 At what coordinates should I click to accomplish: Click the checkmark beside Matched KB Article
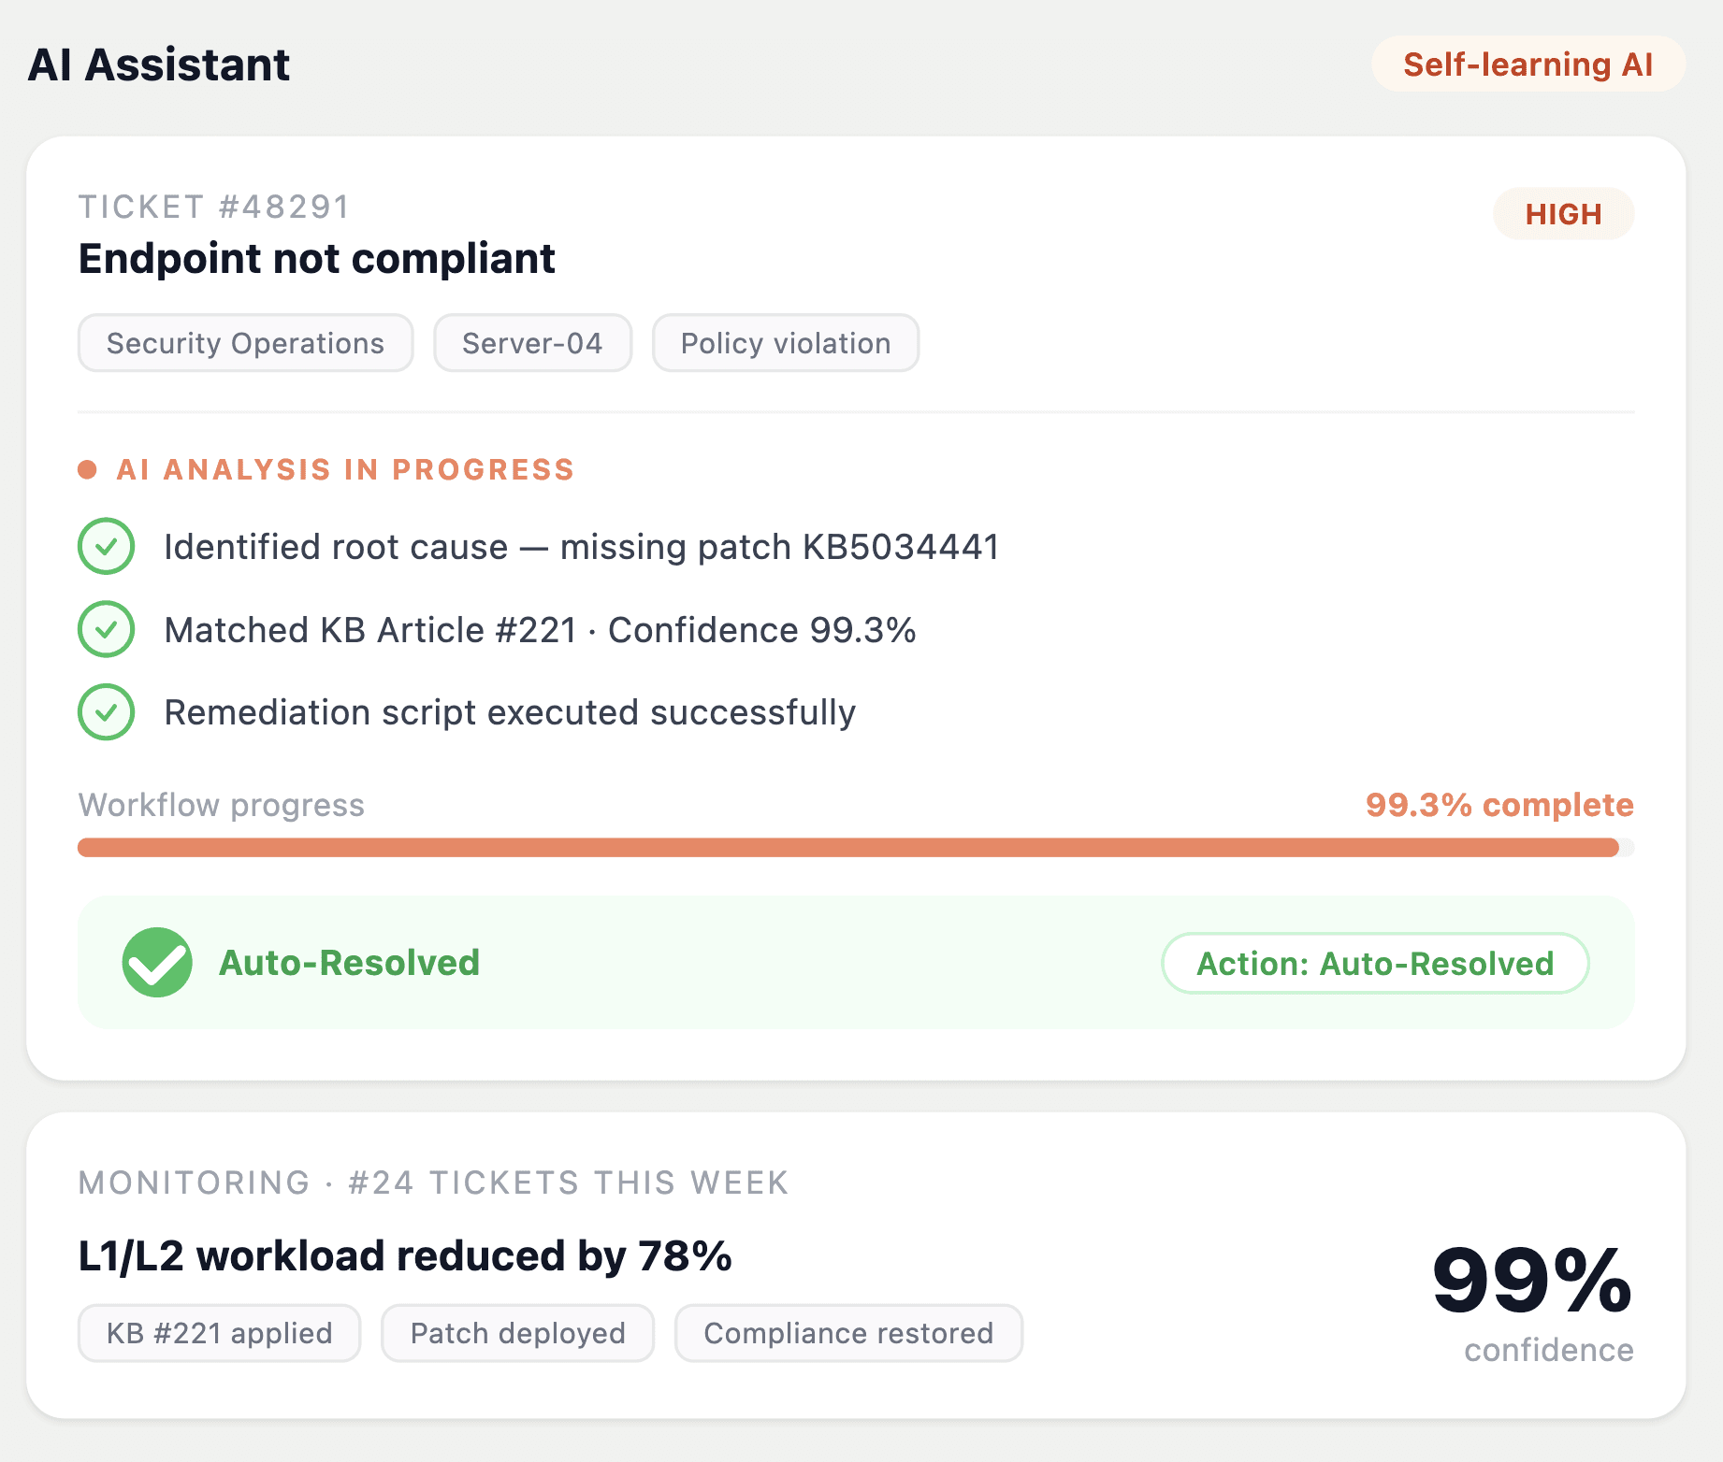click(x=107, y=629)
